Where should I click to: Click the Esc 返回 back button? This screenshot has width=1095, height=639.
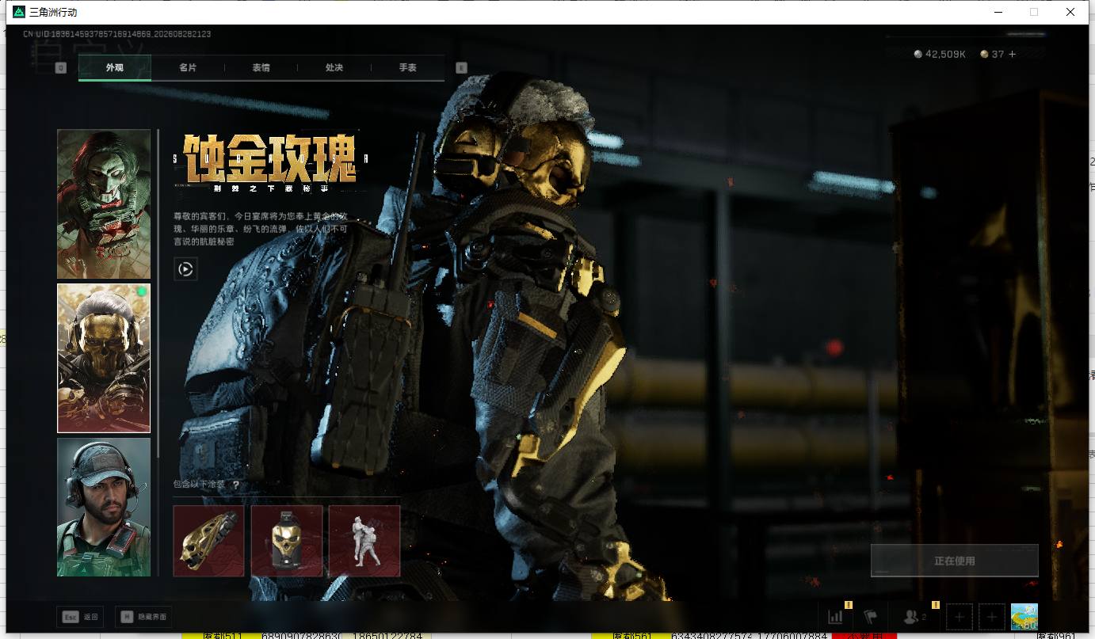pyautogui.click(x=81, y=617)
